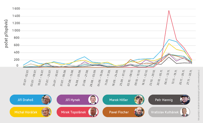This screenshot has width=203, height=123.
Task: Click Vratislav Kulhánek portrait photo
Action: tap(185, 112)
